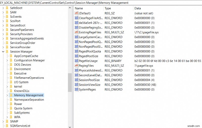Expand the kernel key
This screenshot has width=202, height=128.
coord(7,87)
